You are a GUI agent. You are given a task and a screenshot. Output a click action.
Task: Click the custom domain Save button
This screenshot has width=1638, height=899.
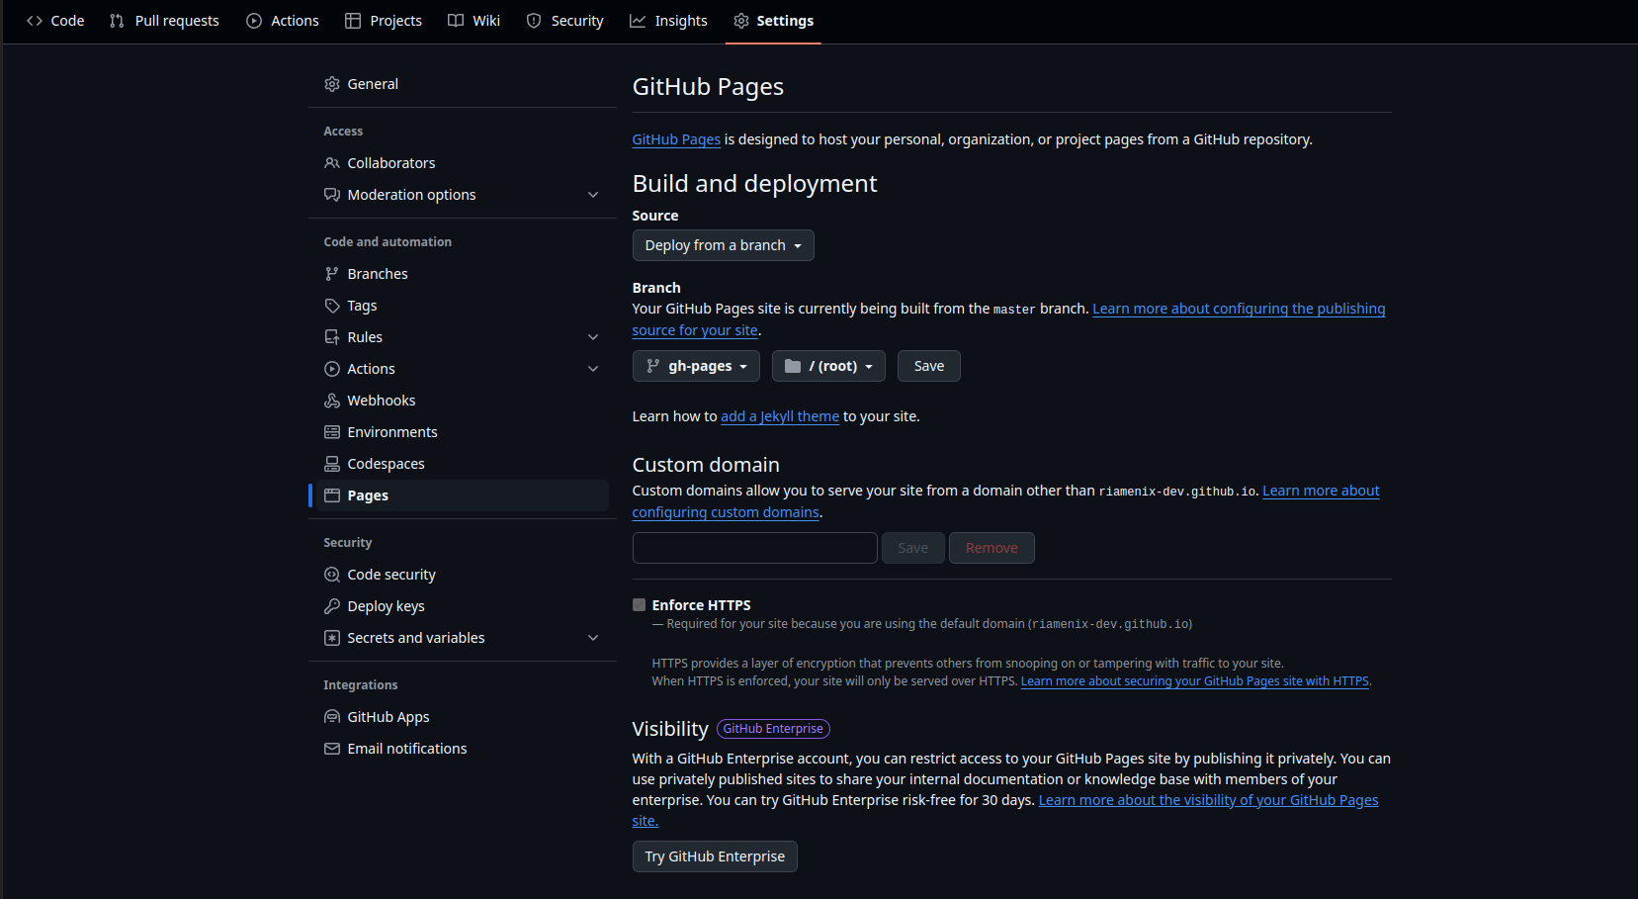point(912,548)
